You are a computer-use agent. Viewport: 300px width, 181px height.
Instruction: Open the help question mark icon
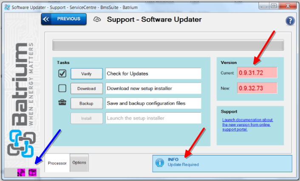pyautogui.click(x=290, y=21)
